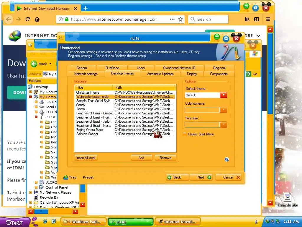Click the nLite Back button
The image size is (302, 227).
pyautogui.click(x=177, y=177)
